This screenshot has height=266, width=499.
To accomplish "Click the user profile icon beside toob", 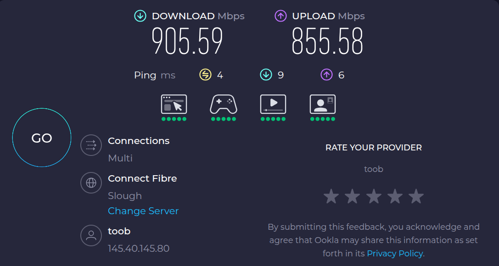I will [91, 236].
